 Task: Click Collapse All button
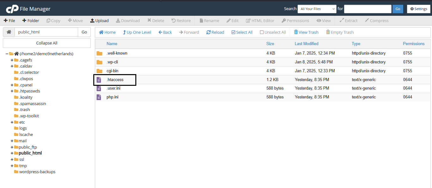(x=47, y=43)
